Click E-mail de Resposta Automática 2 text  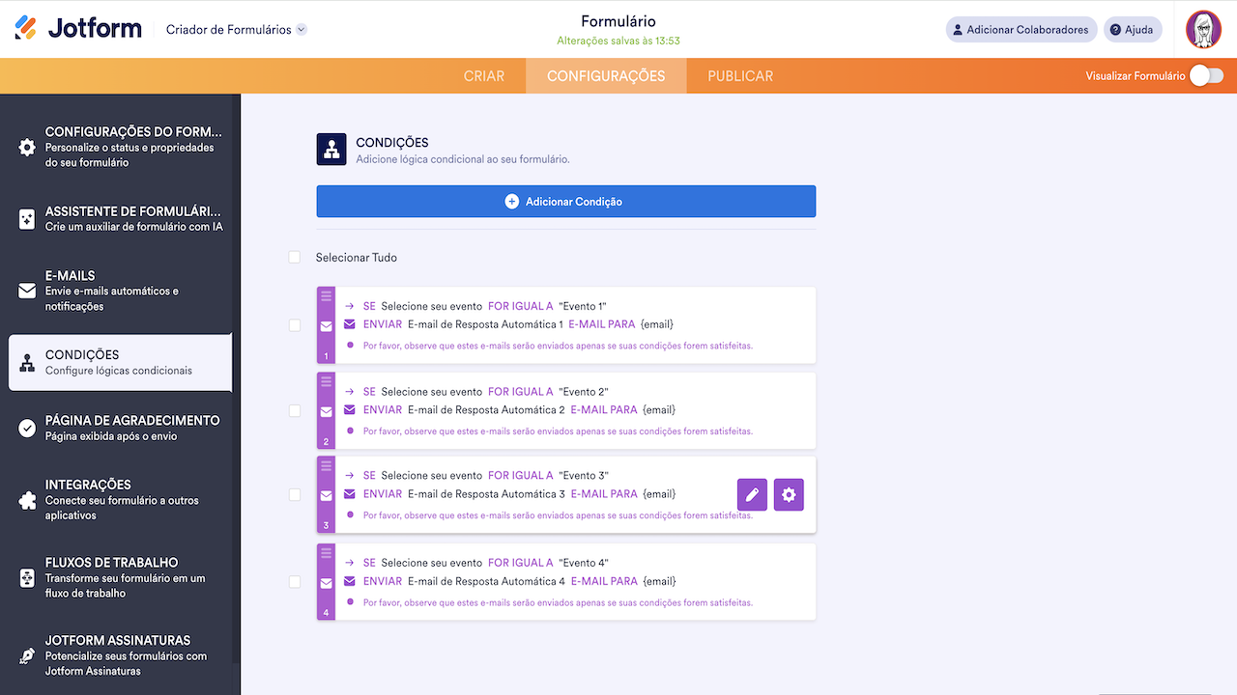(x=486, y=410)
